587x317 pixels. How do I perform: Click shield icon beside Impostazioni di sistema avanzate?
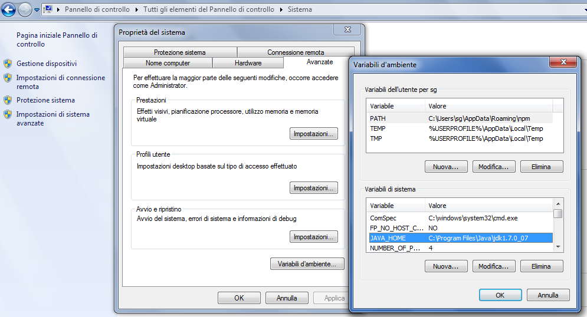pyautogui.click(x=8, y=114)
